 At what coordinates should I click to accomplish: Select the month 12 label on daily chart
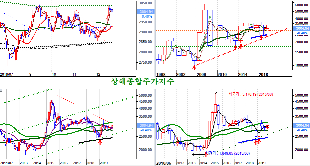pyautogui.click(x=98, y=74)
